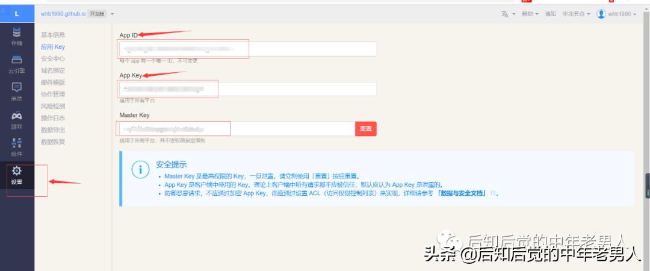
Task: Open the 游戏 gamepad icon
Action: (17, 116)
